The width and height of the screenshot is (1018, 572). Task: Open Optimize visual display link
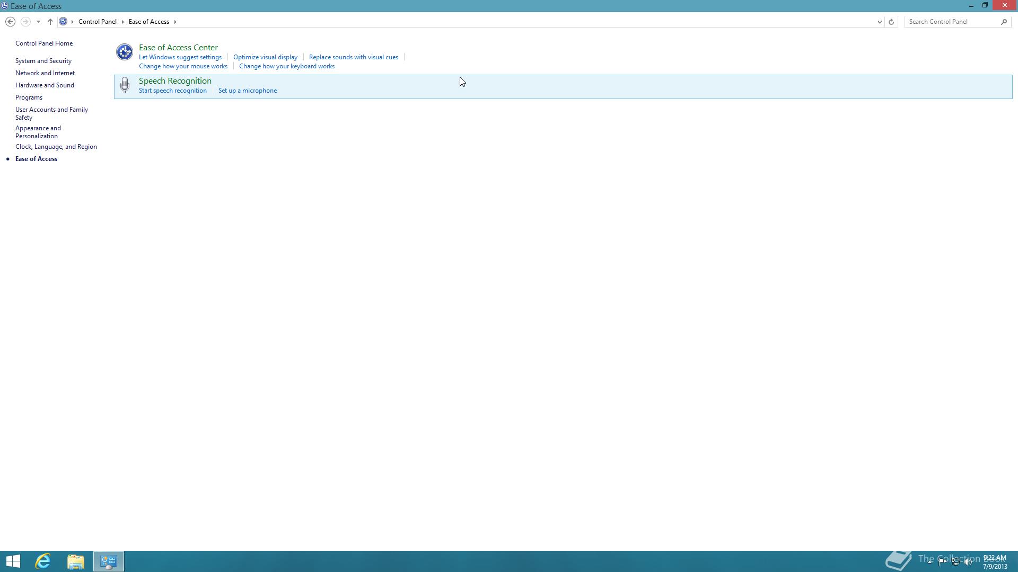[x=265, y=57]
